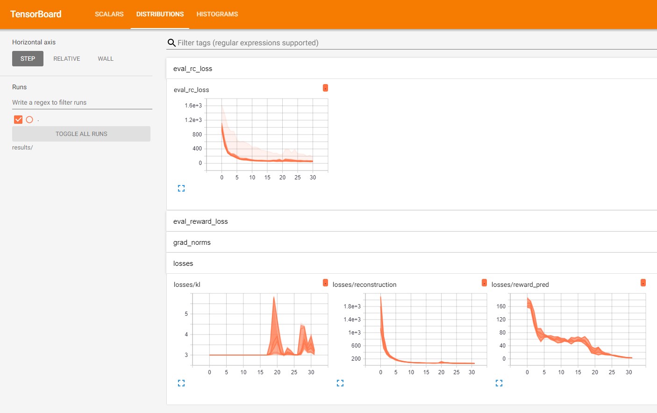Click the losses/reward_pred chart title

[520, 285]
